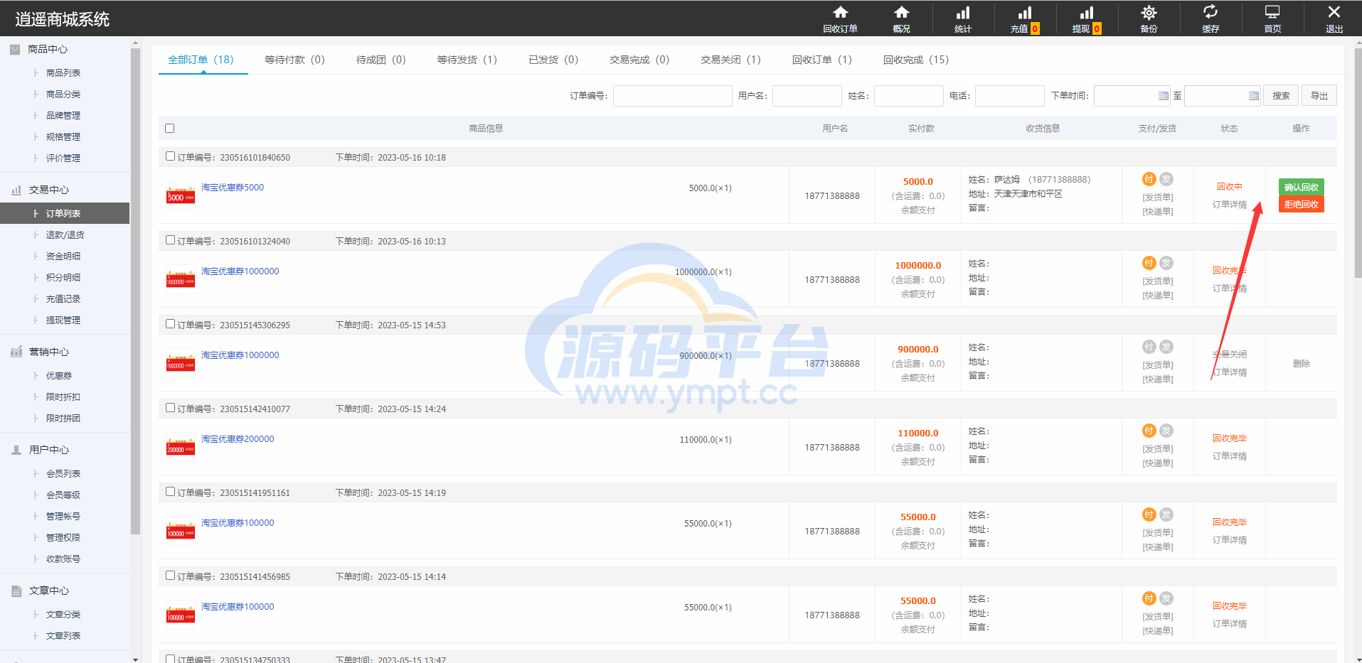
Task: Switch to the 交易关闭 (1) tab
Action: [730, 60]
